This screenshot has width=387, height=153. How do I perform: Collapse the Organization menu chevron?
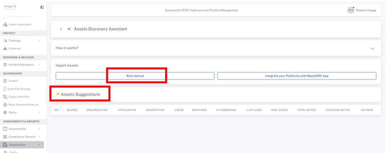coord(39,145)
